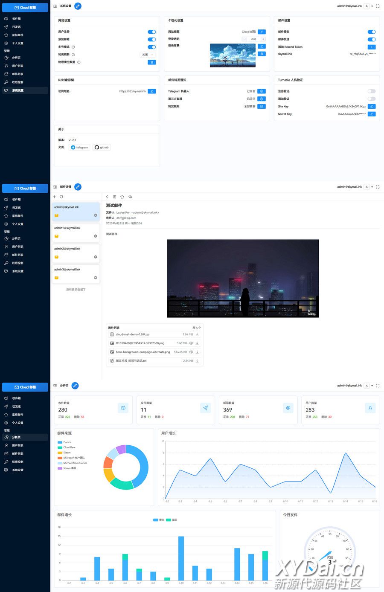The width and height of the screenshot is (384, 592).
Task: Open the github link in 关于 section
Action: click(x=102, y=148)
